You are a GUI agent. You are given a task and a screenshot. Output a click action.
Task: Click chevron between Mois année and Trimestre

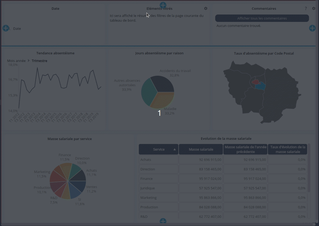29,61
